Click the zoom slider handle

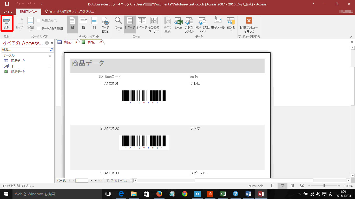coord(324,186)
